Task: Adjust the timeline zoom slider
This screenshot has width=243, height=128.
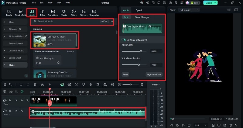Action: pos(130,85)
